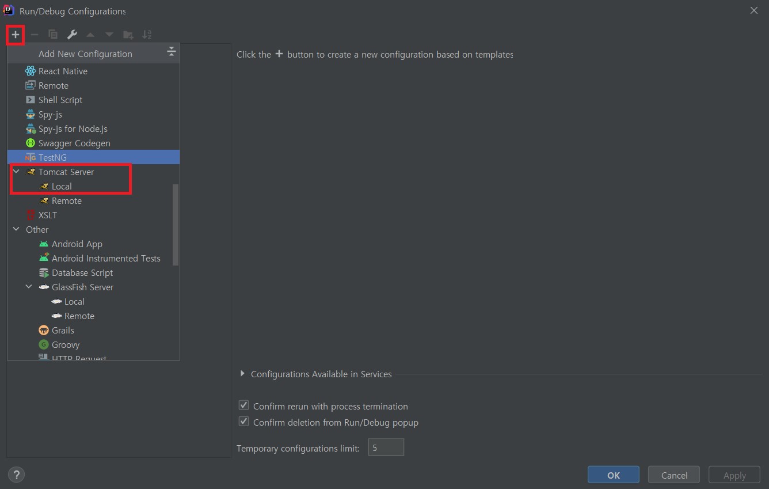The height and width of the screenshot is (489, 769).
Task: Click the Move Up arrow icon
Action: click(90, 35)
